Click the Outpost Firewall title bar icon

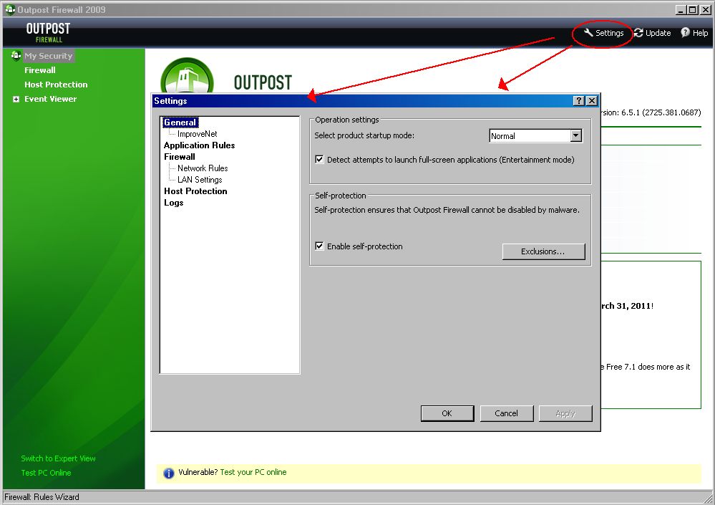10,9
